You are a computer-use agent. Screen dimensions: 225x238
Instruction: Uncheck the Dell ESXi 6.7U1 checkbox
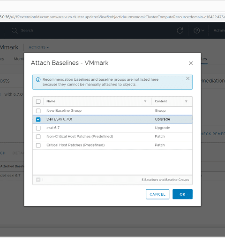[38, 119]
